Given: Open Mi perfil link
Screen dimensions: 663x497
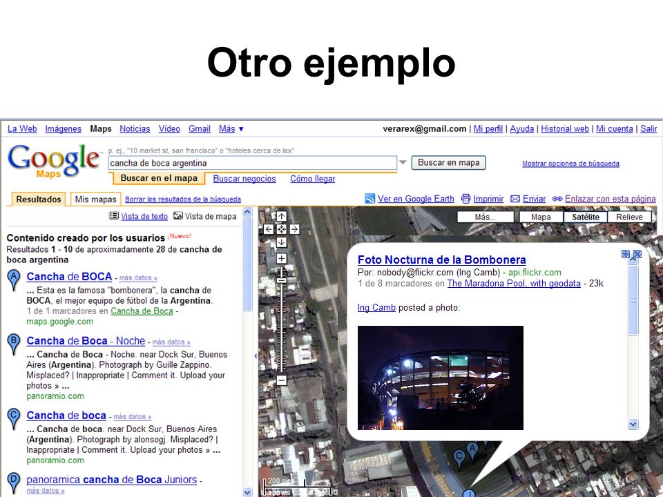Looking at the screenshot, I should point(488,129).
